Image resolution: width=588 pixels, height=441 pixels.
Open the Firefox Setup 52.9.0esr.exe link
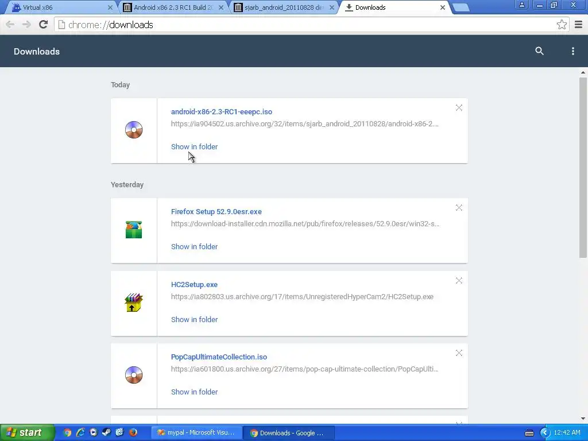216,211
